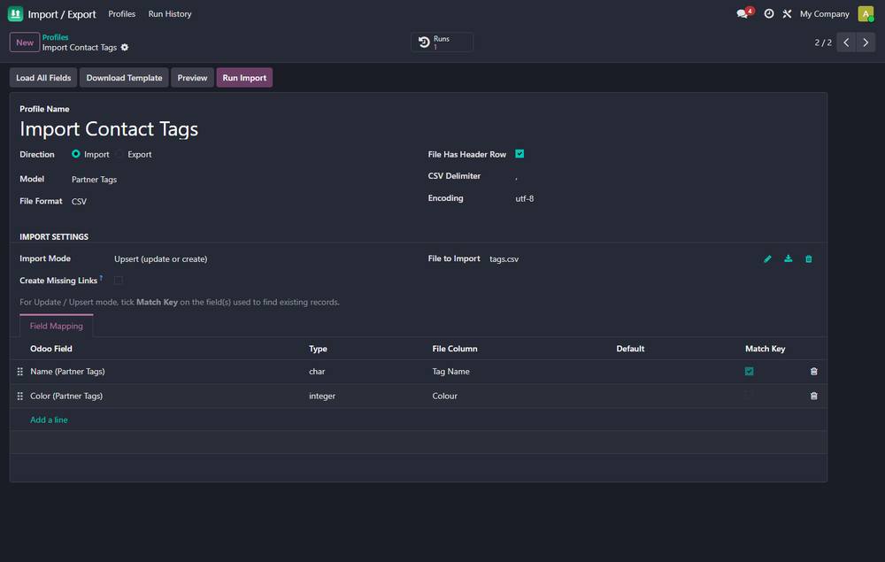The height and width of the screenshot is (562, 885).
Task: Select the Export direction radio button
Action: click(x=119, y=154)
